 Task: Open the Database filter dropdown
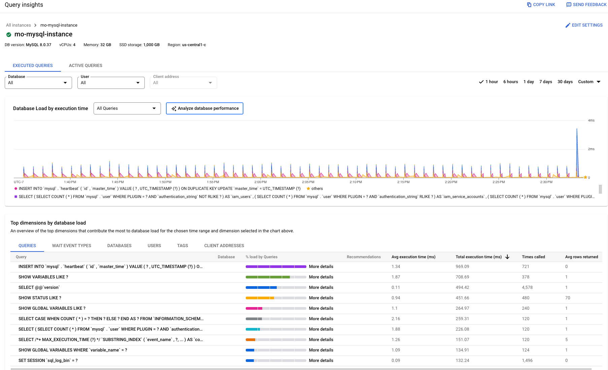click(38, 82)
